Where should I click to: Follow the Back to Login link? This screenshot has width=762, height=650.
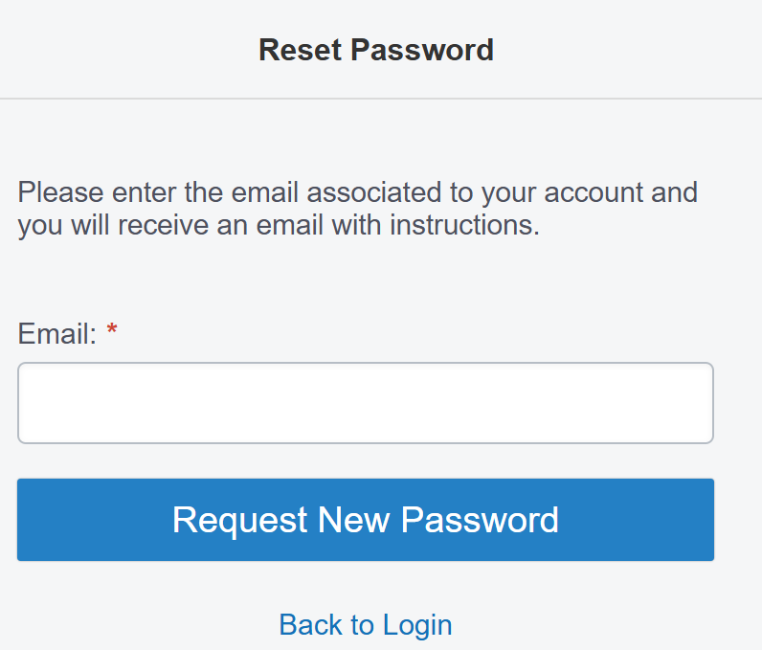point(366,625)
